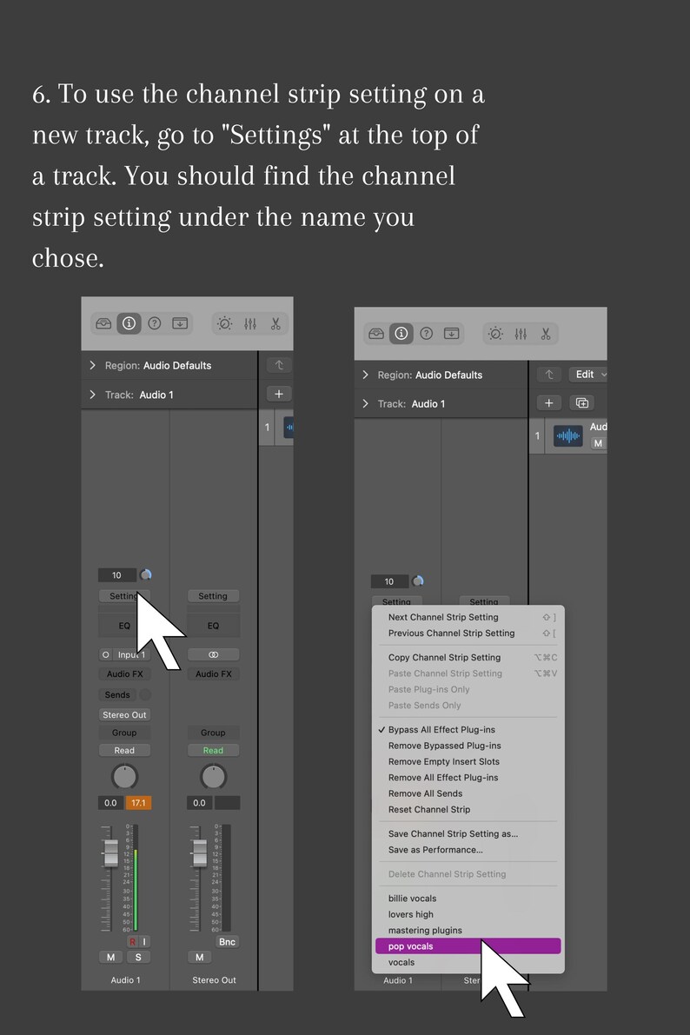Viewport: 690px width, 1035px height.
Task: Click Toolbar tray icon in right screenshot
Action: tap(452, 334)
